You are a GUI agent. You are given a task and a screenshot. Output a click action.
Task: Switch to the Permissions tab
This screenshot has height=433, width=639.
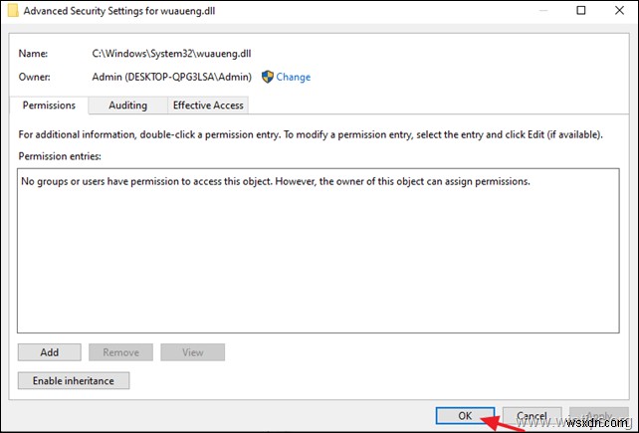(x=49, y=106)
